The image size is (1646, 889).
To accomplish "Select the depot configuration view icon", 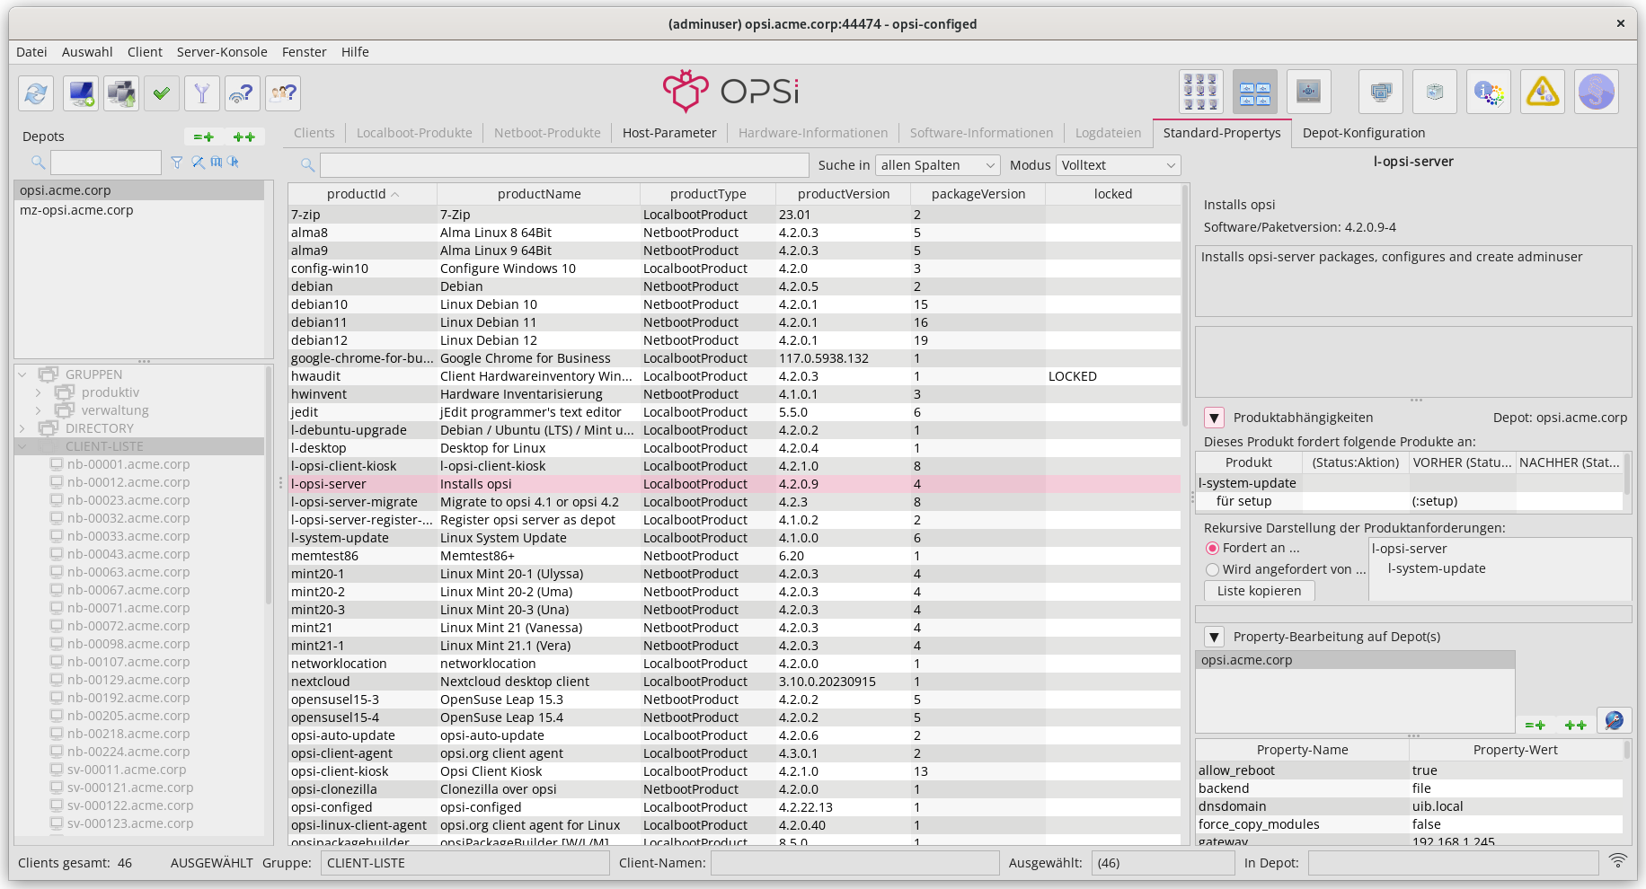I will (1255, 92).
